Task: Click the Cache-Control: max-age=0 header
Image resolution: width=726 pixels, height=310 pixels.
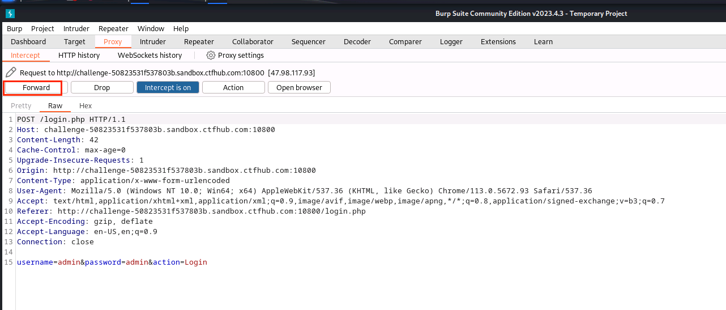Action: coord(71,150)
